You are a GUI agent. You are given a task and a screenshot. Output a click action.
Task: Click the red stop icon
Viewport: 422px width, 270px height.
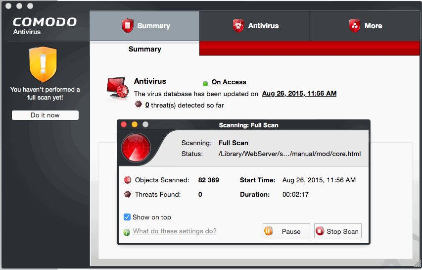pos(320,231)
